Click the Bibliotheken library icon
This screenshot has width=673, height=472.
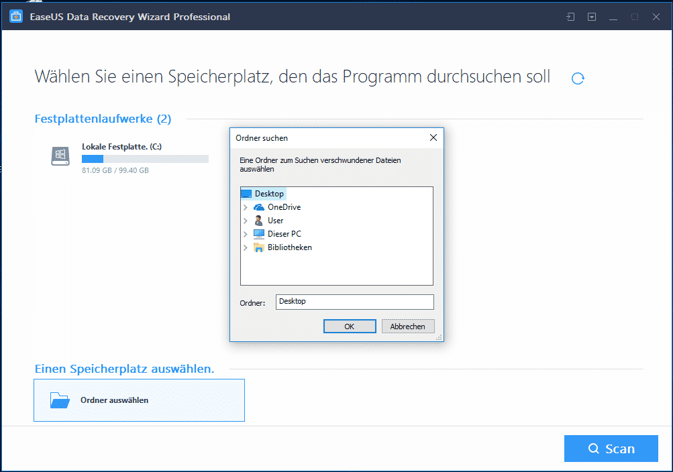click(x=258, y=247)
